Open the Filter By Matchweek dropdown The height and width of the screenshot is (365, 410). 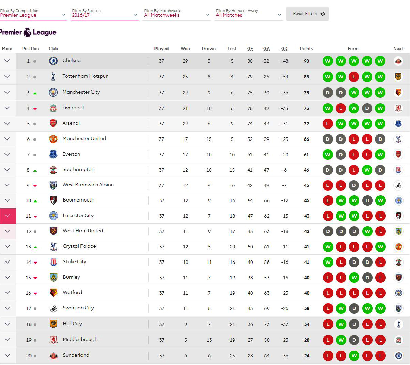tap(177, 13)
